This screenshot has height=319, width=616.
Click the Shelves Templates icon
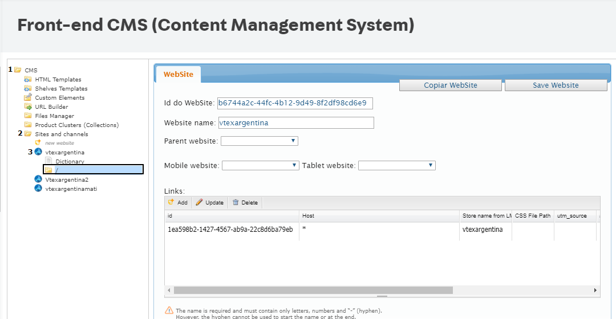tap(28, 88)
